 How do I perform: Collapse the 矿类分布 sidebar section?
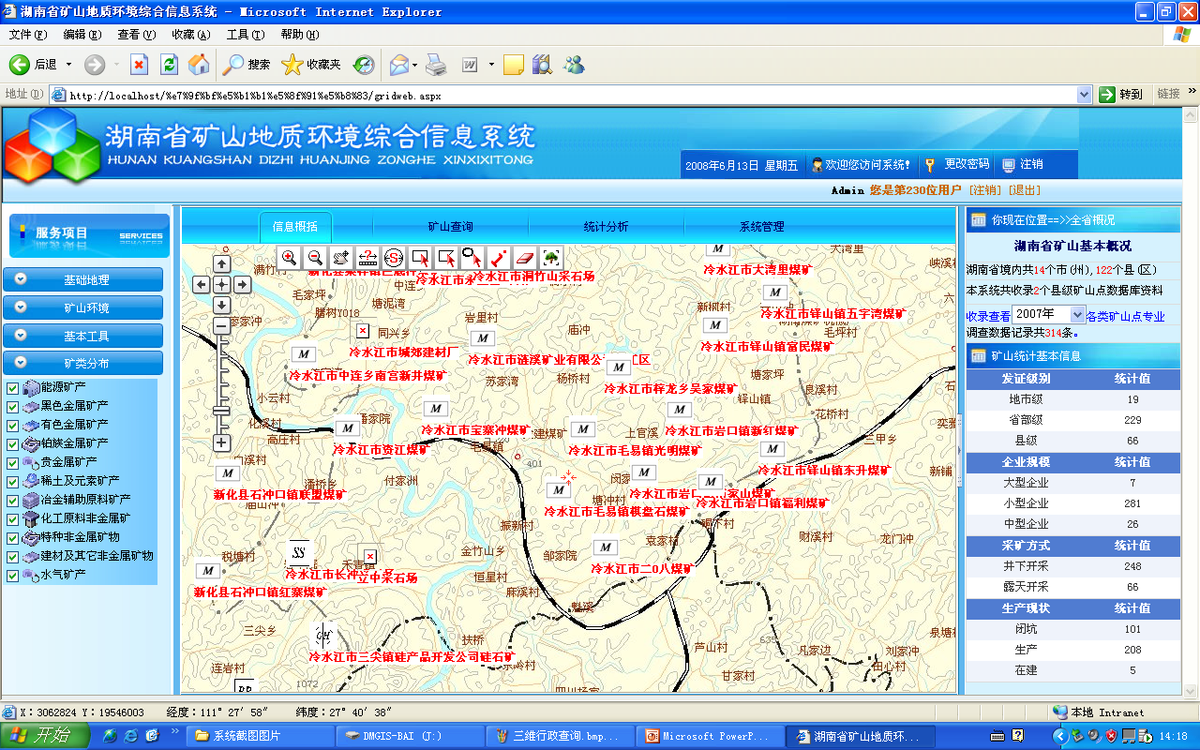[85, 363]
